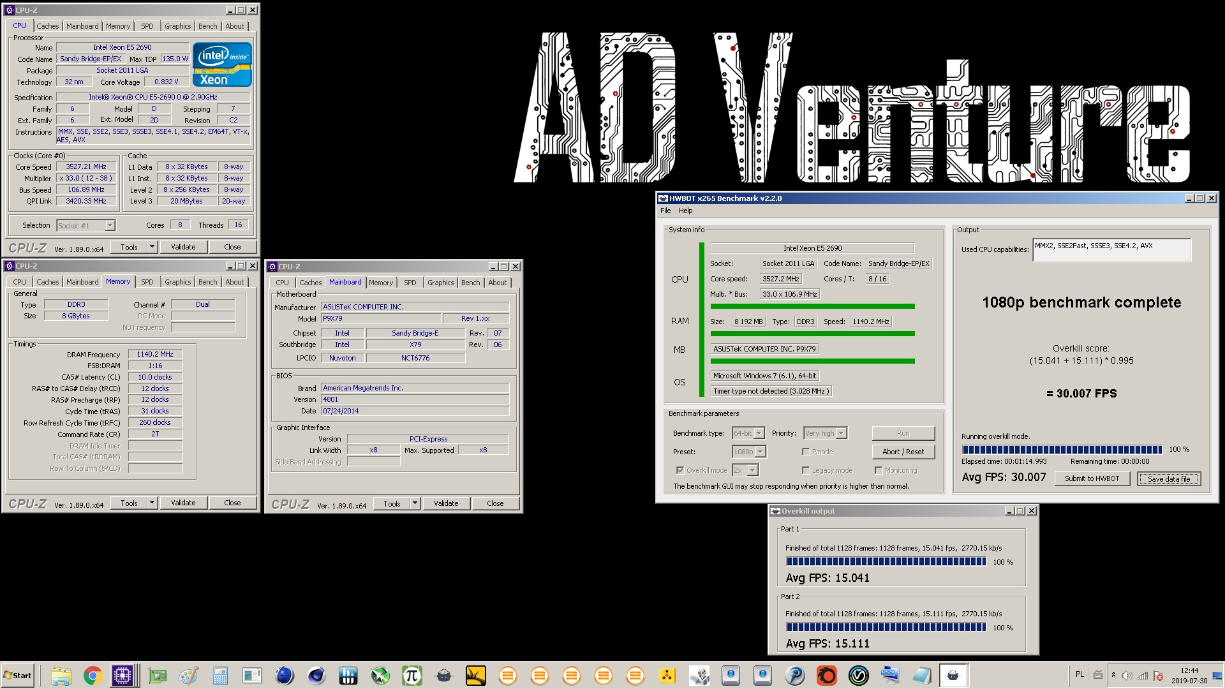The height and width of the screenshot is (689, 1225).
Task: Open the blue P magnifier taskbar icon
Action: [795, 675]
